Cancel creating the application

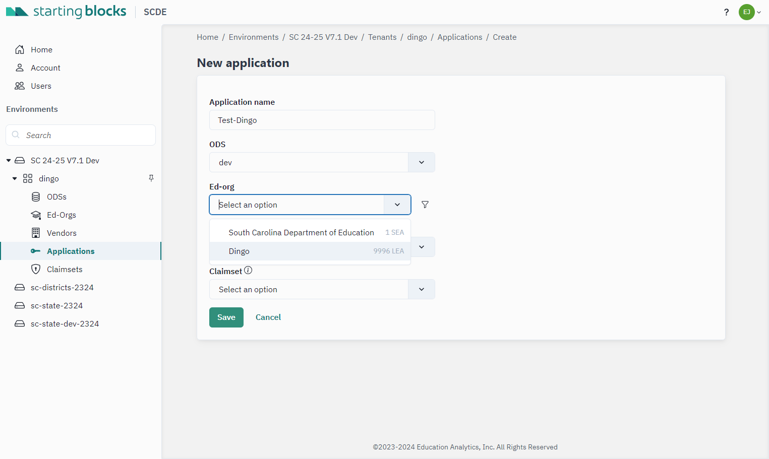pyautogui.click(x=268, y=317)
